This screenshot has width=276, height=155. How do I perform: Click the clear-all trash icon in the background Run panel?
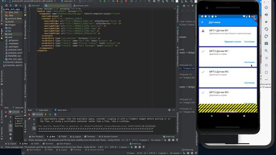pyautogui.click(x=10, y=139)
